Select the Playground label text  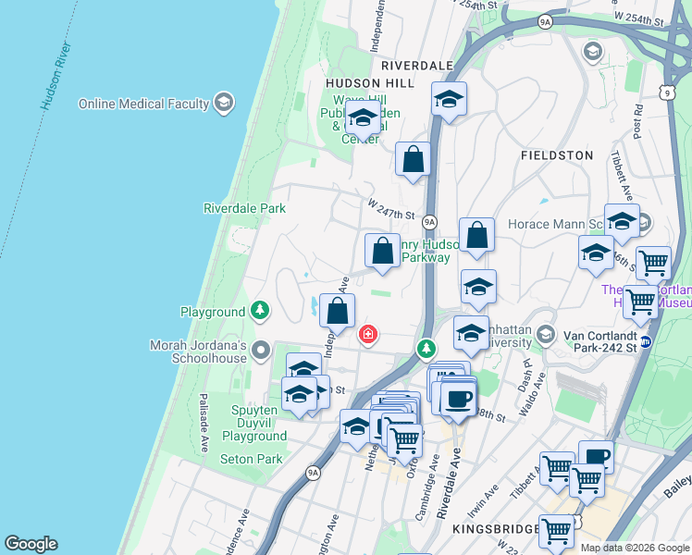(213, 313)
